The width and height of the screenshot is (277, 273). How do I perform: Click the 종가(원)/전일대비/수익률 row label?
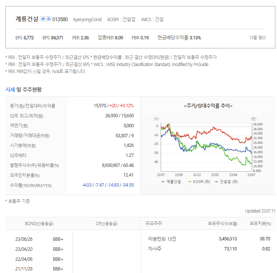(33, 106)
